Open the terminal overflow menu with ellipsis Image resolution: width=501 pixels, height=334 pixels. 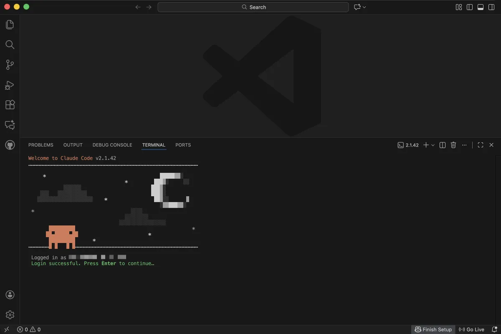[x=464, y=145]
